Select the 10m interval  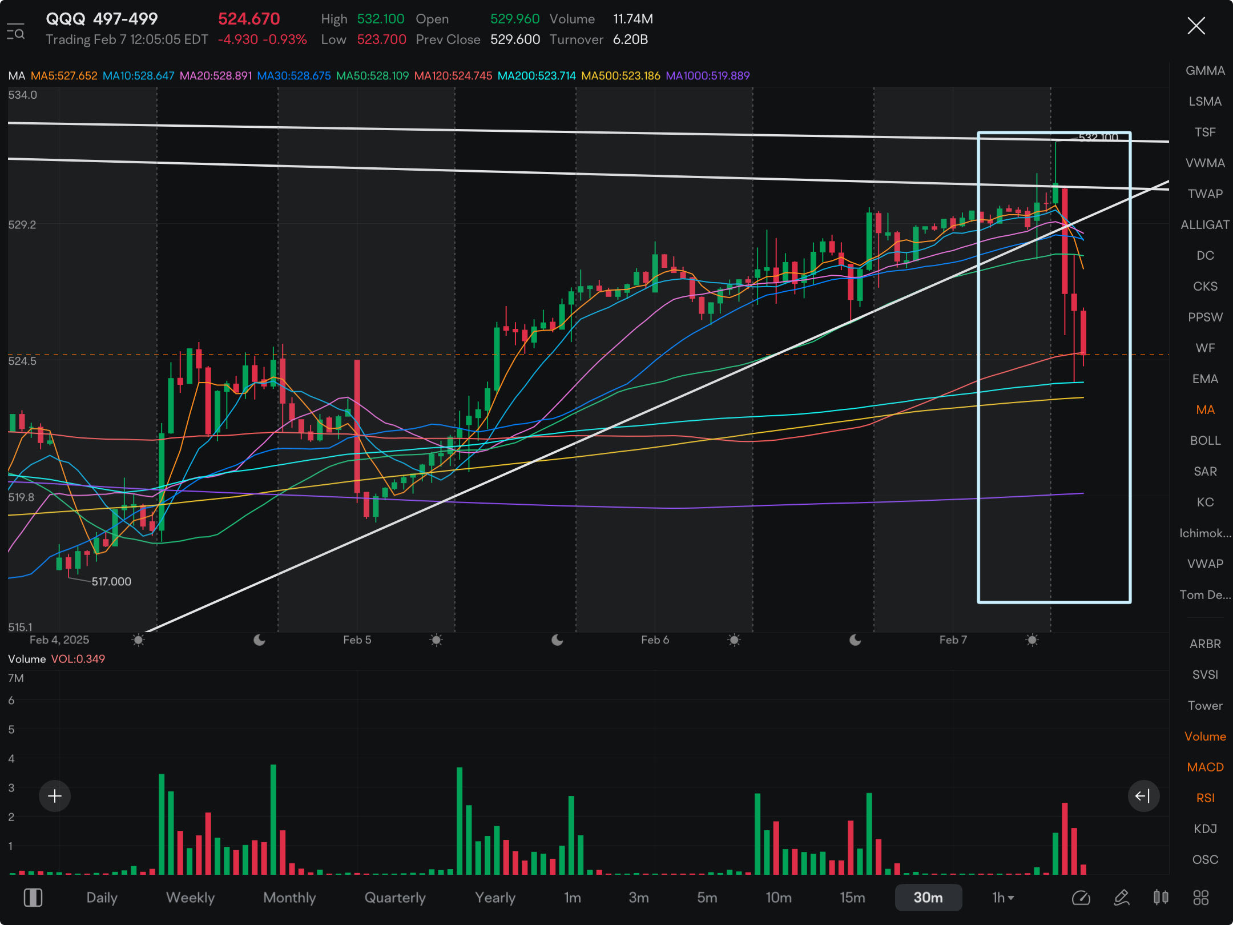[778, 898]
